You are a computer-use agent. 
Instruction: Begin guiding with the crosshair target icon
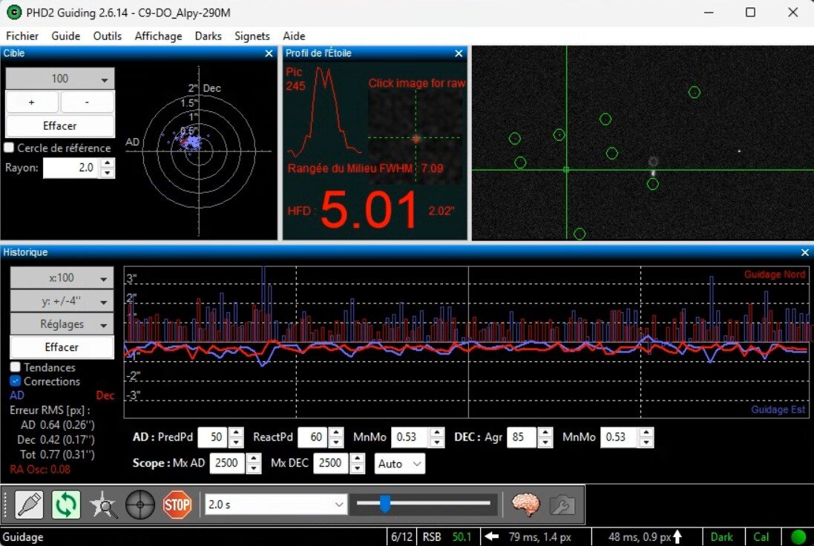[140, 504]
